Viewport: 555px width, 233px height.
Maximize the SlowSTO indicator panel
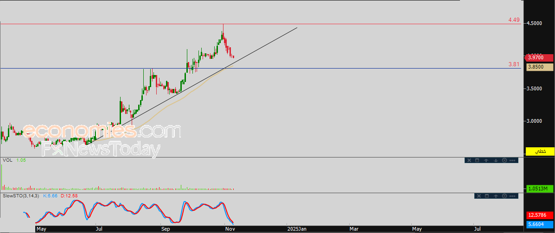(487, 196)
